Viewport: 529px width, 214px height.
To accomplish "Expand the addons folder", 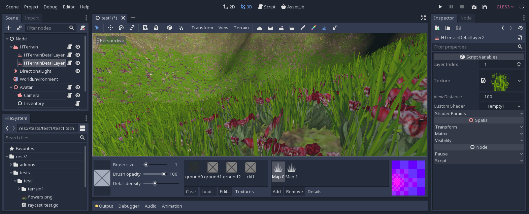I will click(x=11, y=165).
